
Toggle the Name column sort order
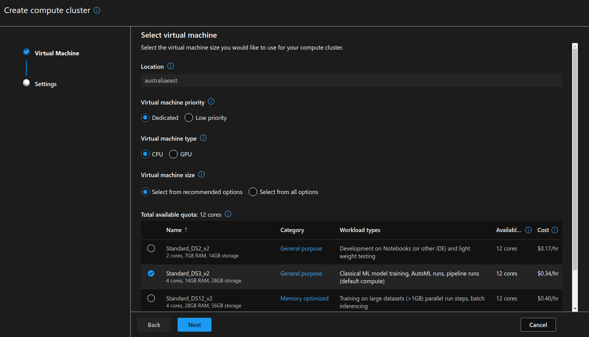coord(176,230)
